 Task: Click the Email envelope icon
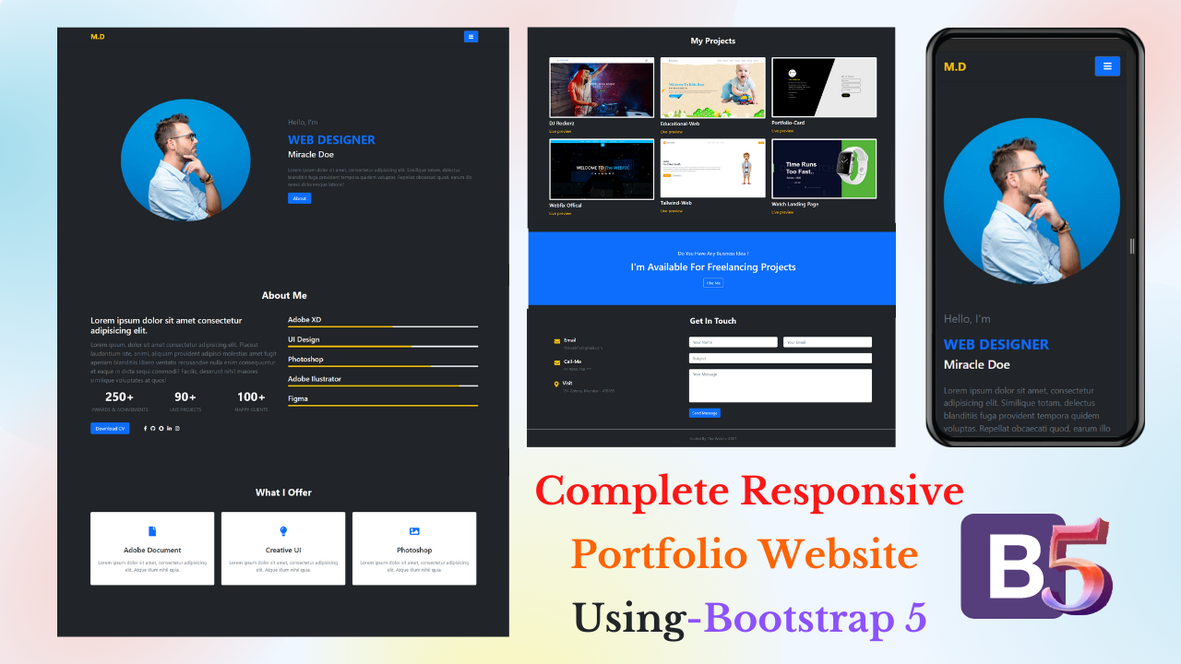[x=556, y=342]
